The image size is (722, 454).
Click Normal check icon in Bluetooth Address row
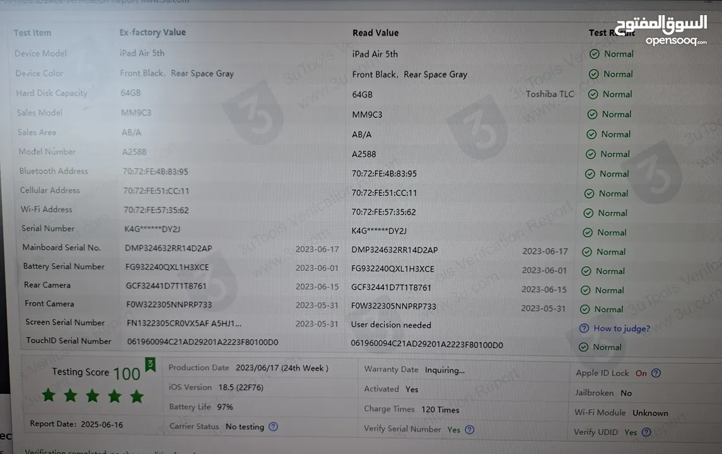tap(590, 174)
